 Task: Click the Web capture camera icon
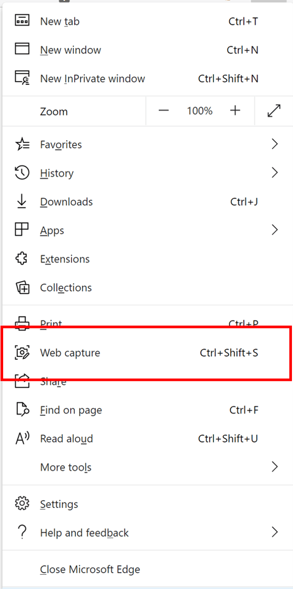point(22,353)
